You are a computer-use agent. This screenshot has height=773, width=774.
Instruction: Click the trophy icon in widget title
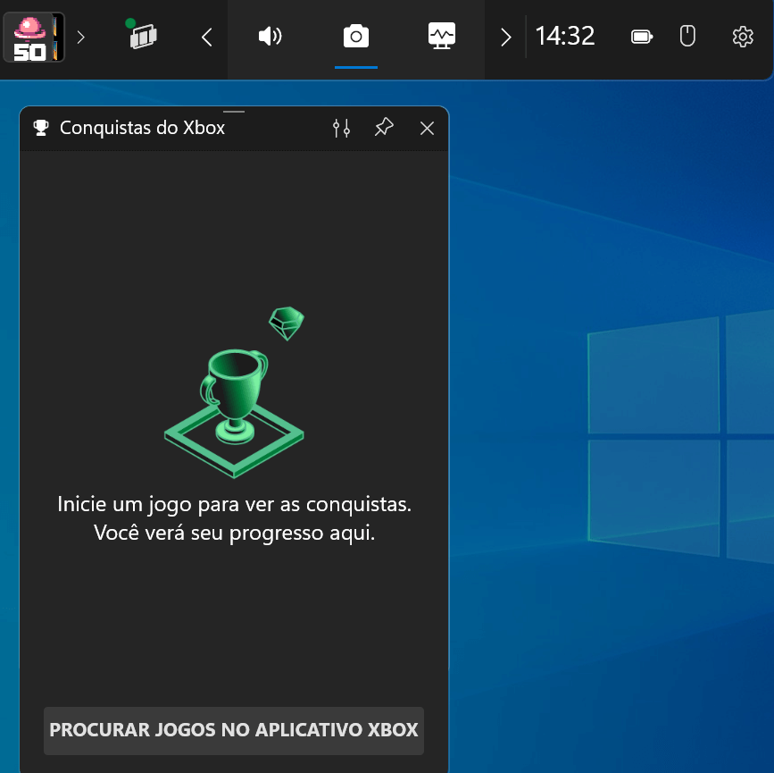41,128
